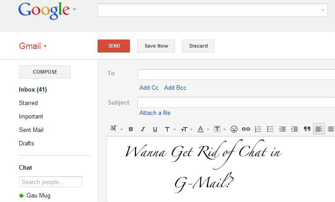Viewport: 335px width, 202px height.
Task: Align text left
Action: 319,129
